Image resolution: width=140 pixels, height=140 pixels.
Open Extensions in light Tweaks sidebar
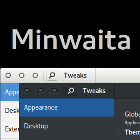click(x=10, y=129)
